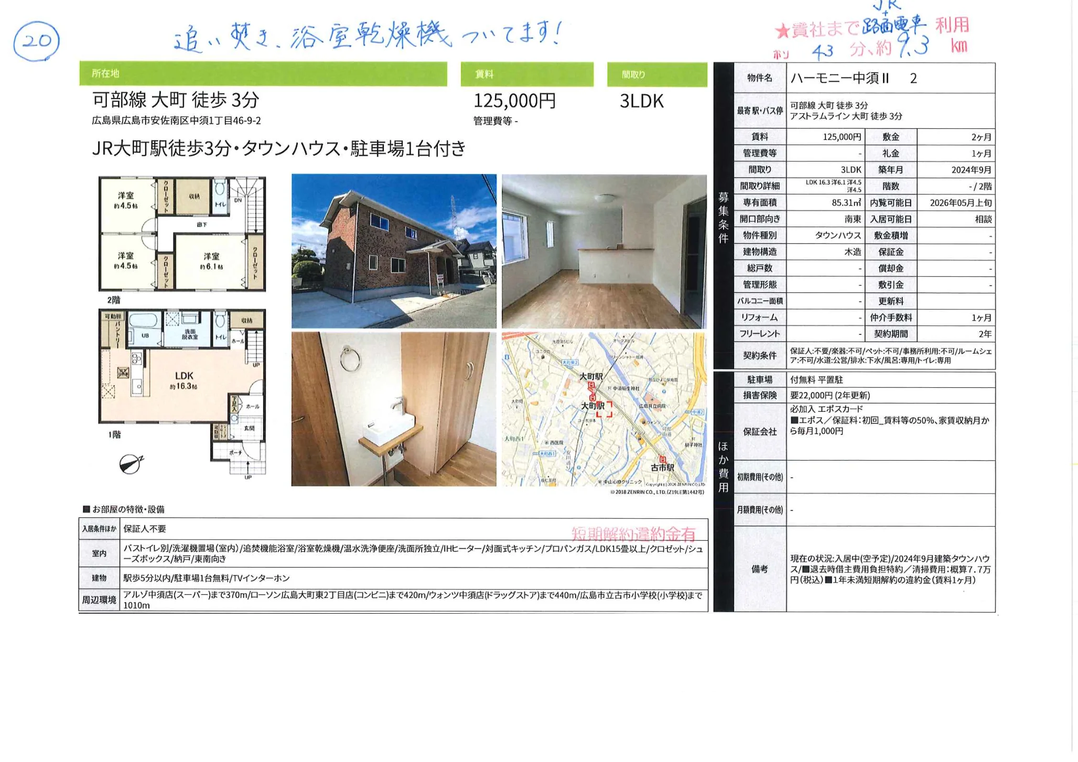
Task: Click the 古市駅 station label on map
Action: point(662,467)
